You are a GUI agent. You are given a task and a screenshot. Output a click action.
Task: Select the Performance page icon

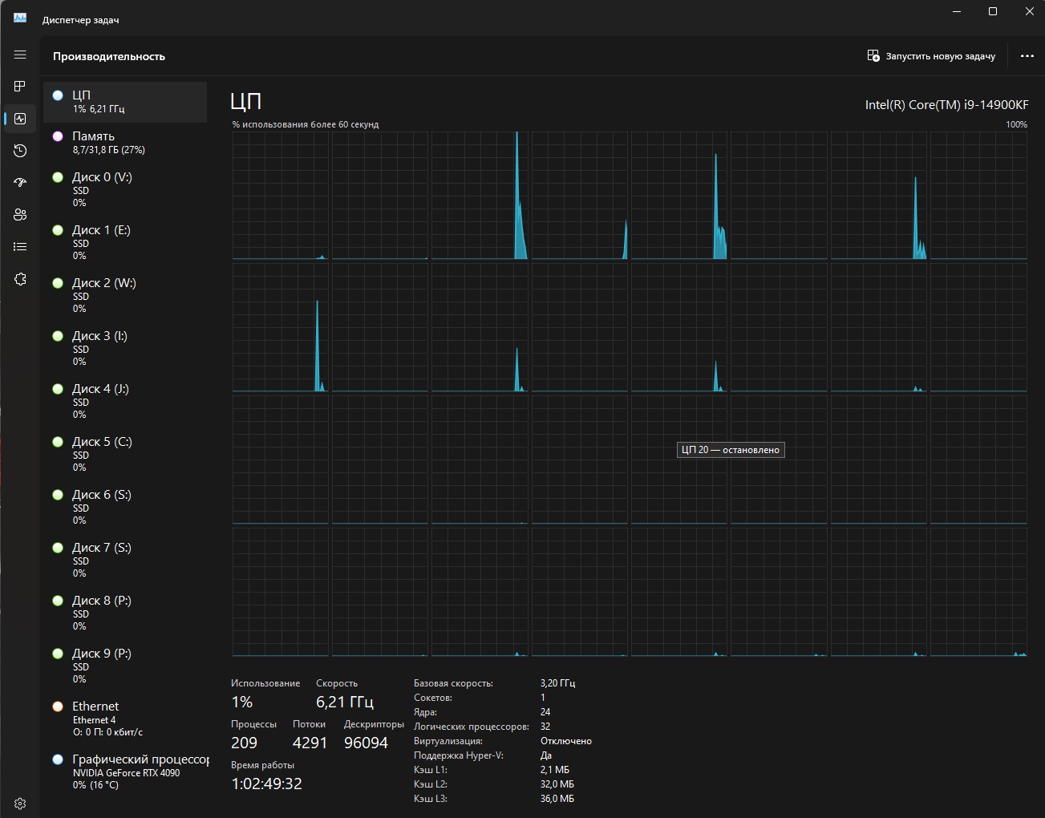coord(20,119)
